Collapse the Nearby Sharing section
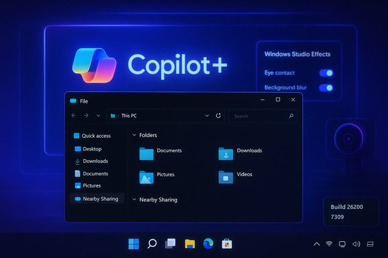The image size is (388, 258). coord(134,200)
